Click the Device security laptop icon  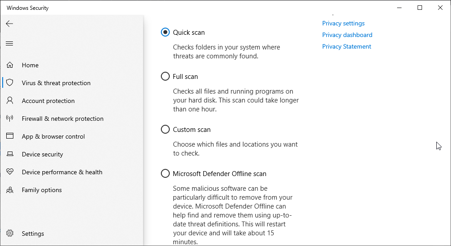click(x=10, y=154)
